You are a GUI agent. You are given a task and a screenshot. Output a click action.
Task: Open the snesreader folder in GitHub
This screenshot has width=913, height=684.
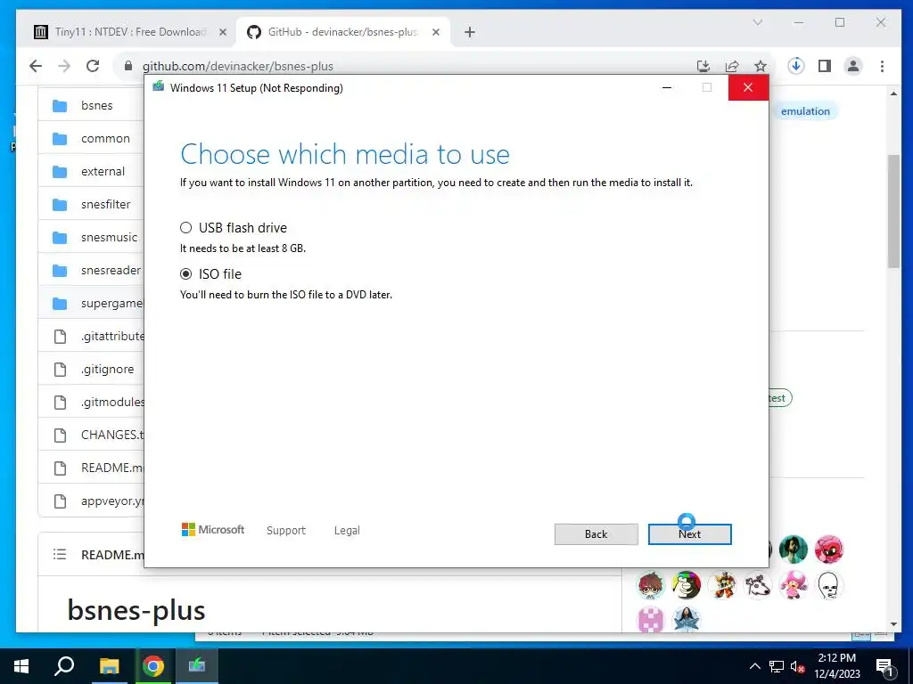point(111,271)
